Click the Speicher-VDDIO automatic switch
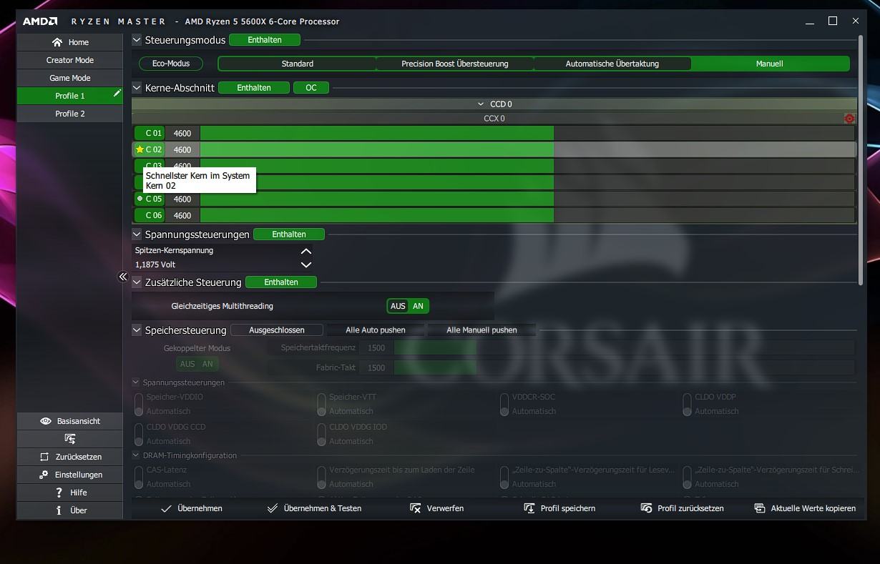The image size is (880, 564). click(139, 404)
